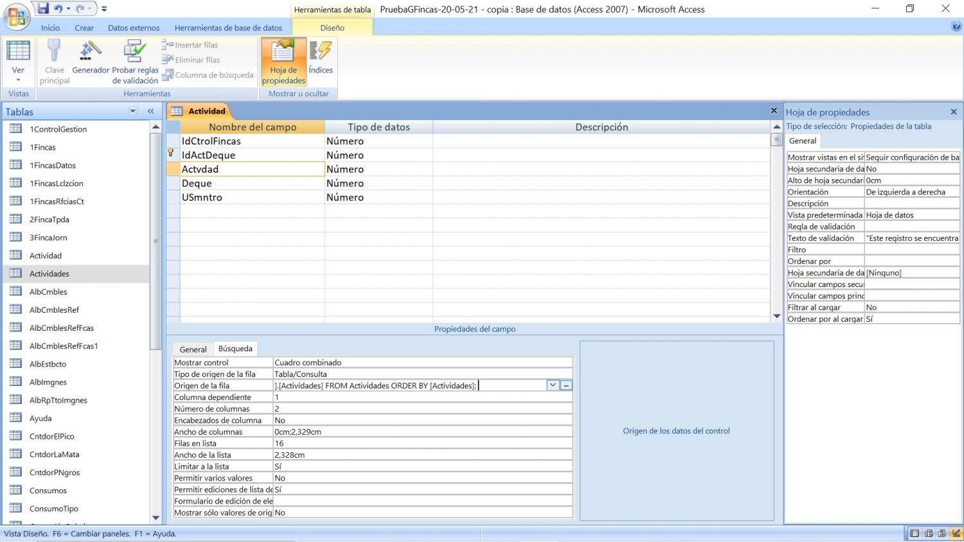Select the 2FincaTpda table icon
Image resolution: width=964 pixels, height=542 pixels.
pyautogui.click(x=16, y=219)
